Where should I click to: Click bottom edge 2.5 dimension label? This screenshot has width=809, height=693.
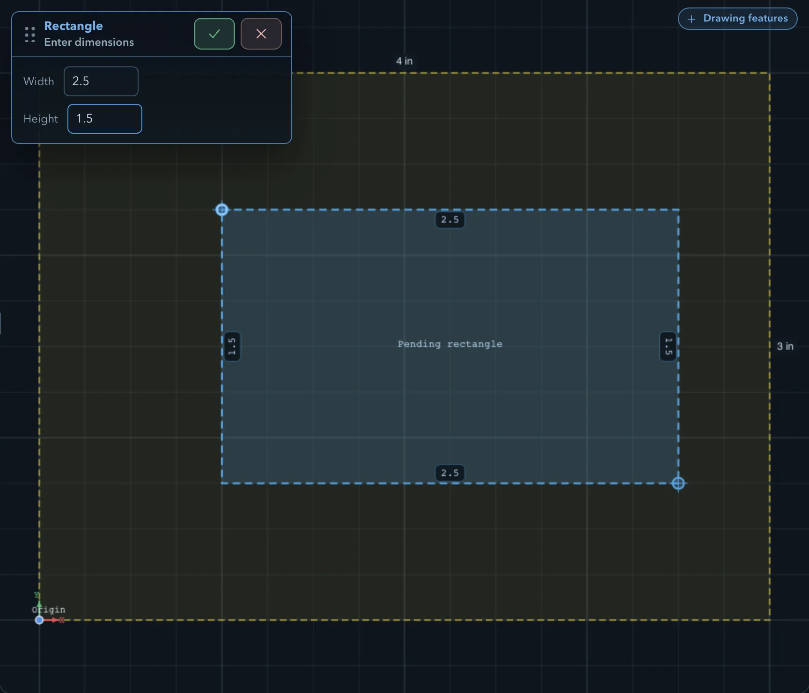pos(450,473)
